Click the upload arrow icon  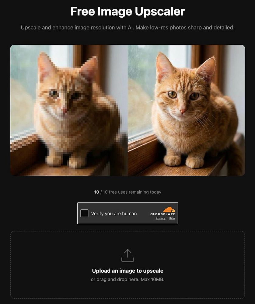click(127, 256)
